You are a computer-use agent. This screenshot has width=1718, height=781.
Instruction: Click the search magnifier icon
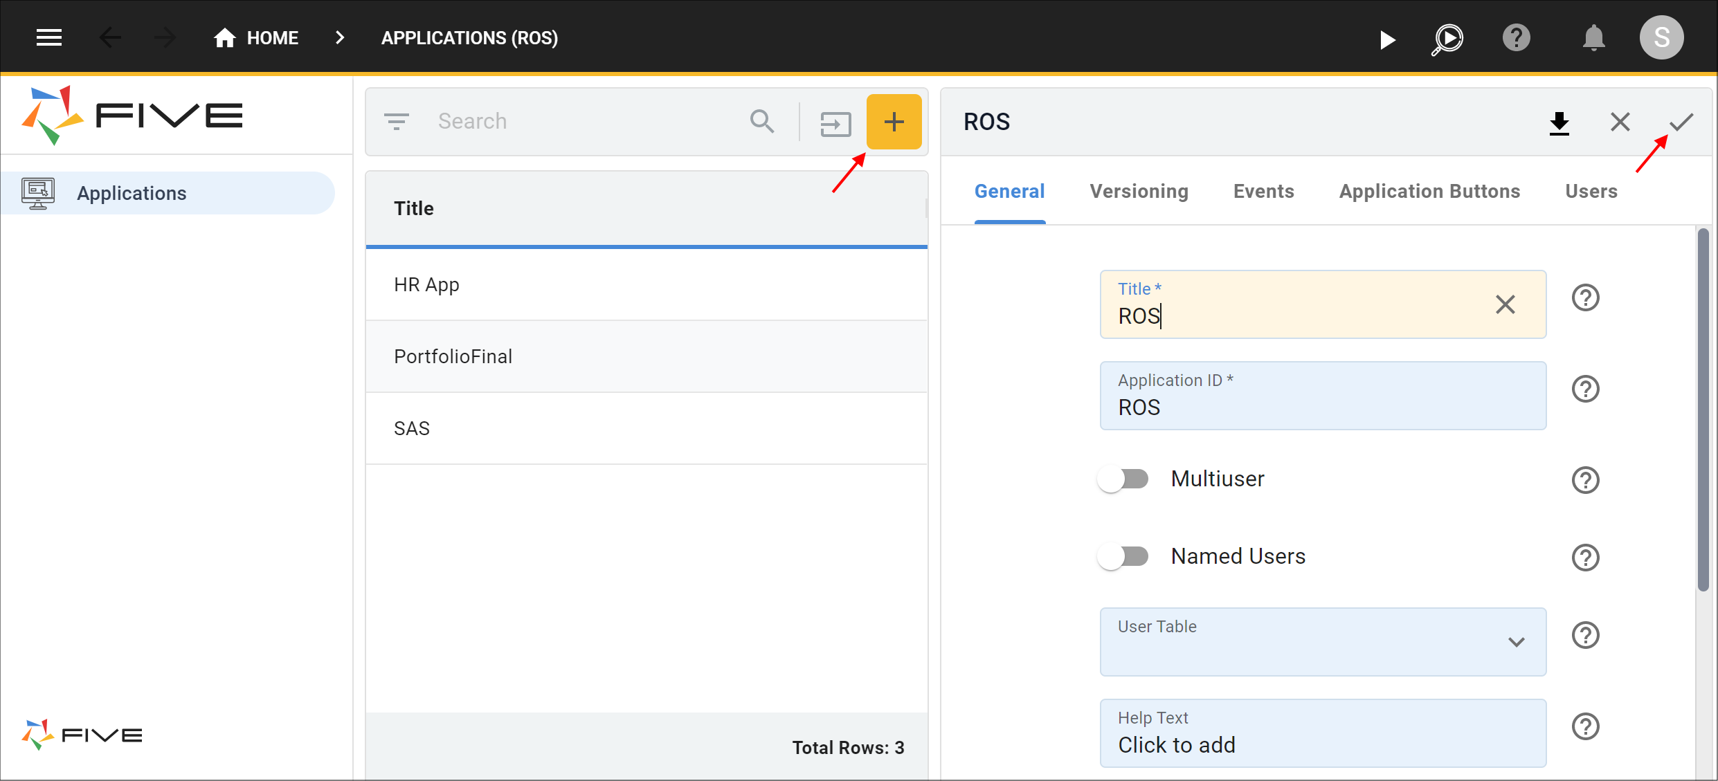tap(762, 121)
